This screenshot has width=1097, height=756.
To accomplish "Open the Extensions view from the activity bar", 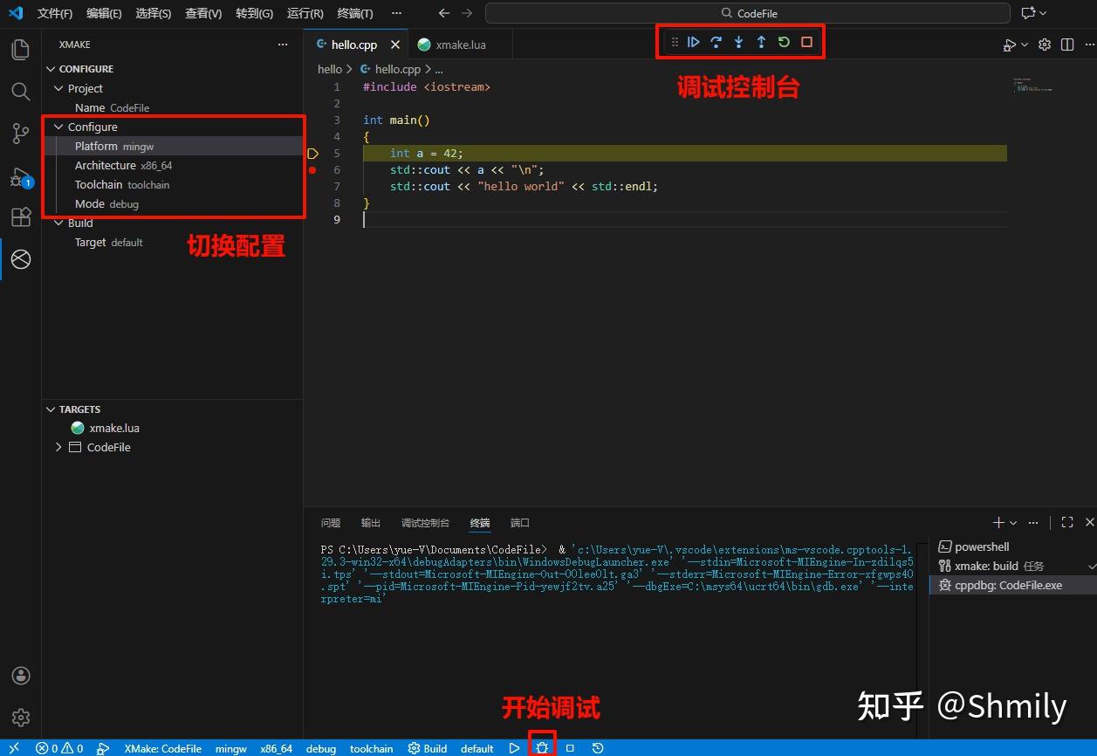I will [20, 217].
